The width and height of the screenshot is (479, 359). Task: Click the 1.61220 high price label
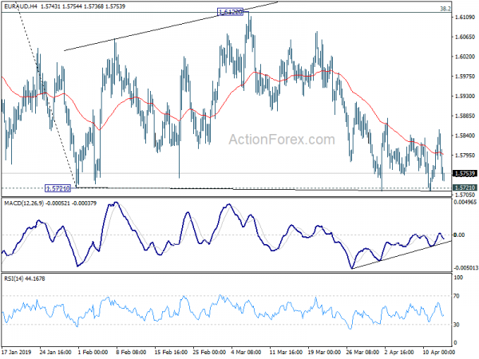click(x=231, y=12)
